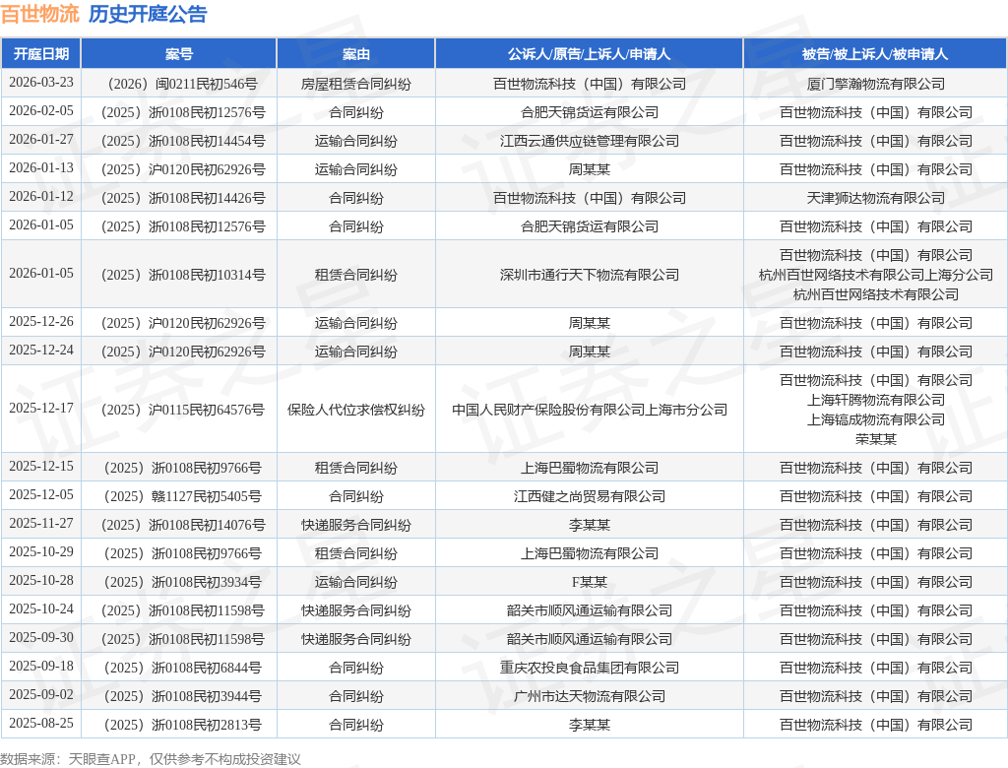Select date cell 2025-09-18
The height and width of the screenshot is (768, 1008).
(x=41, y=667)
